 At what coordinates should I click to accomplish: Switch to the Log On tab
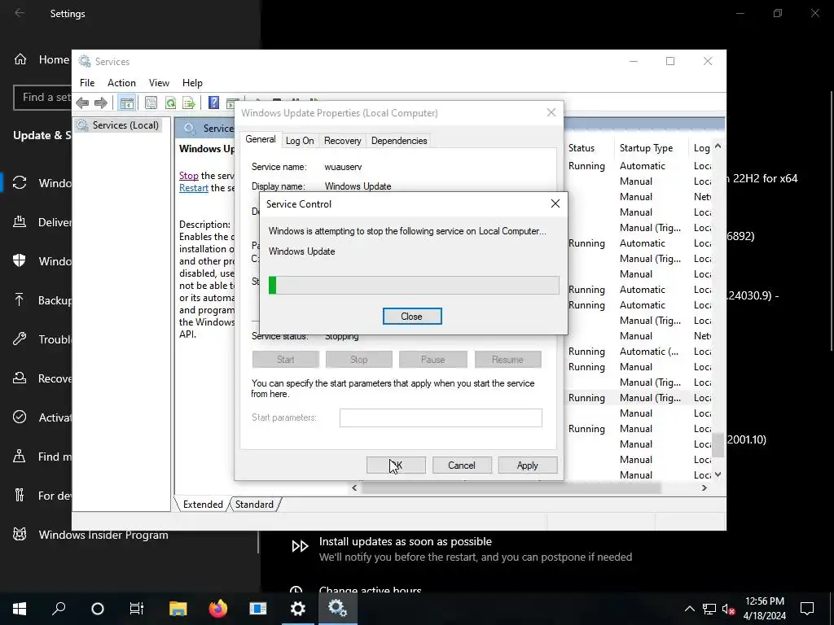click(x=300, y=141)
